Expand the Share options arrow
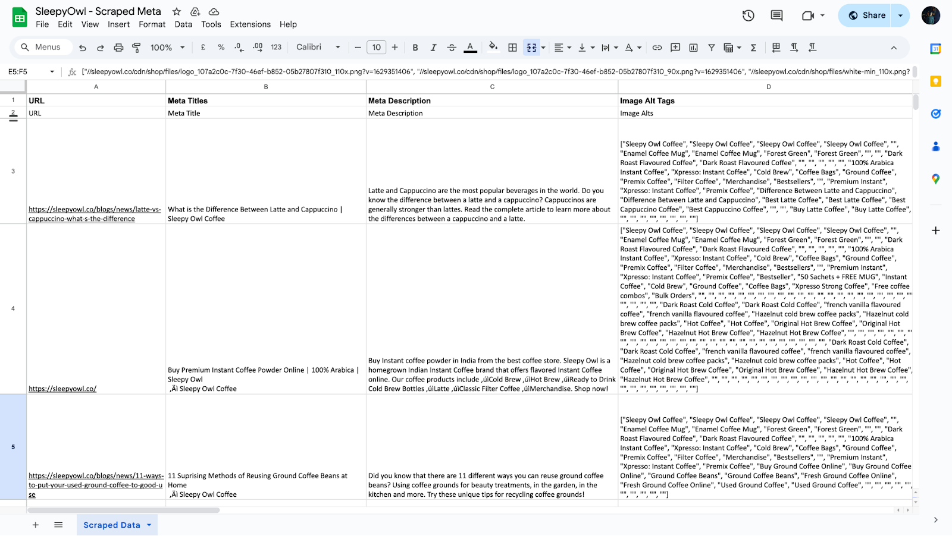This screenshot has width=952, height=536. coord(900,15)
